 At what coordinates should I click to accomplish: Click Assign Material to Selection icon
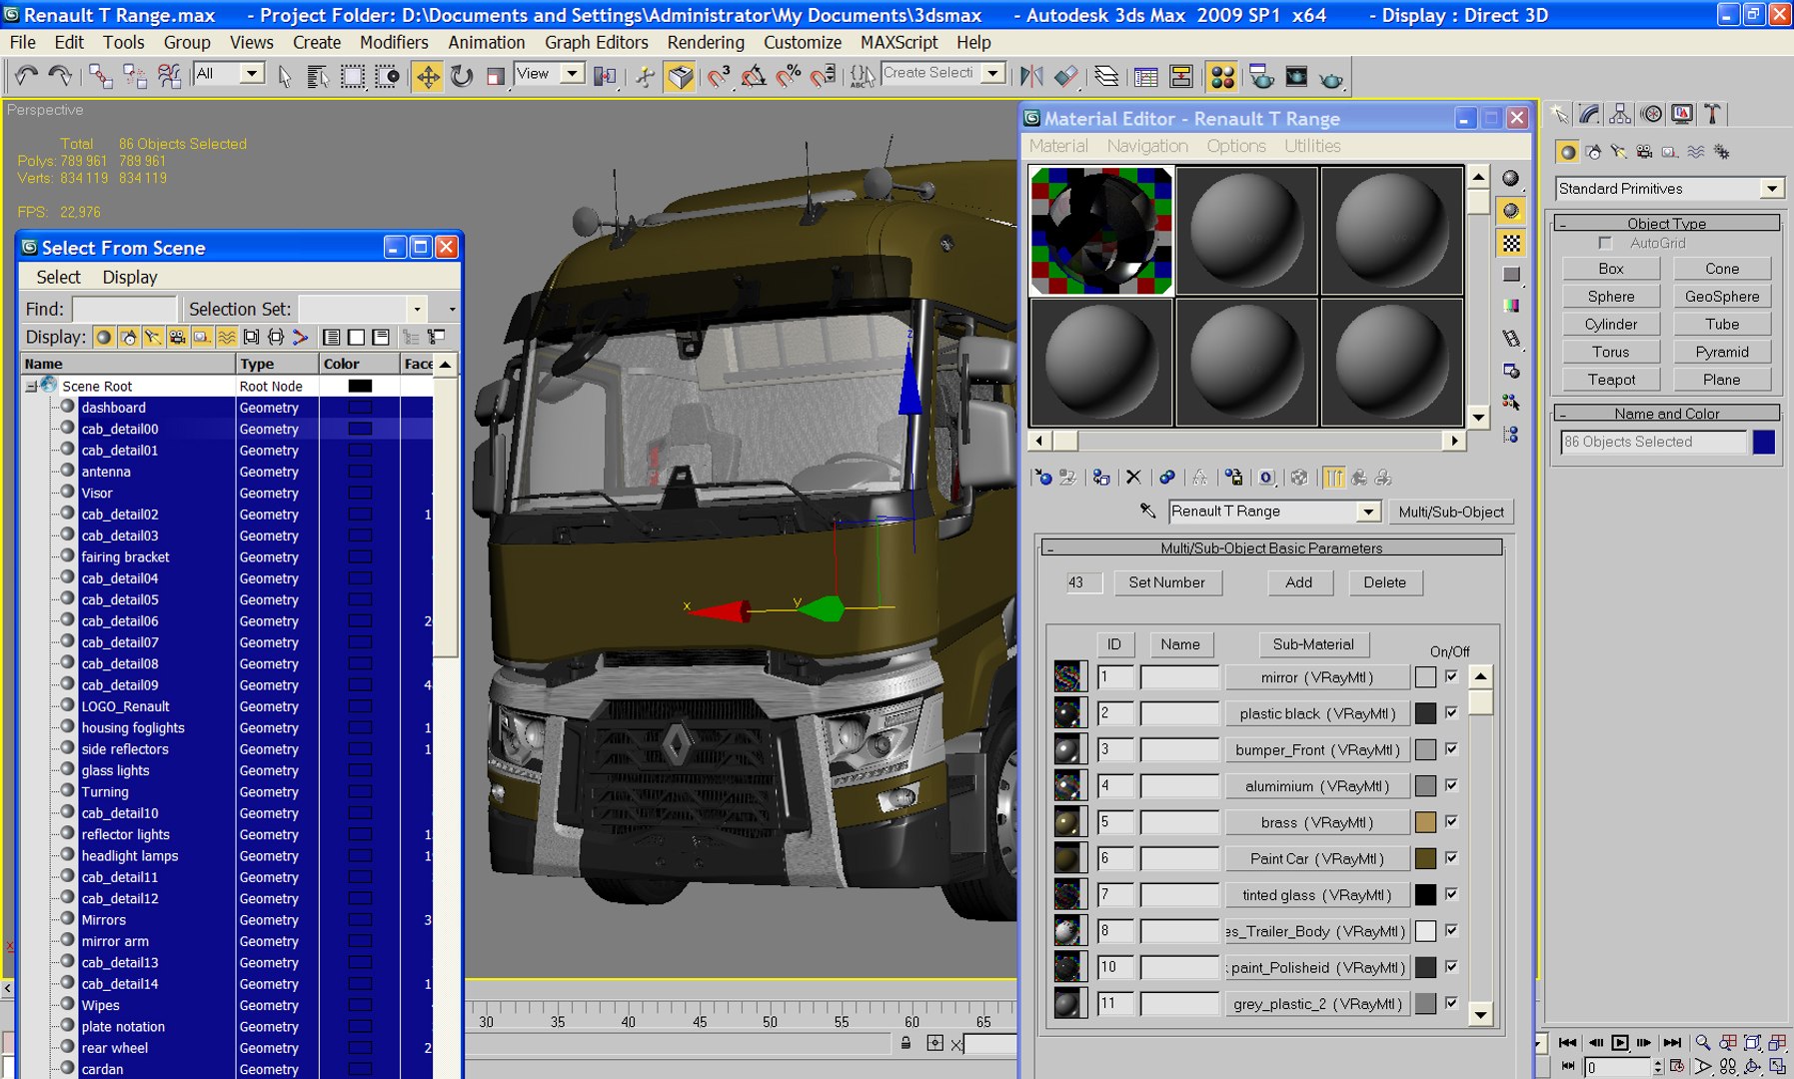(x=1101, y=478)
